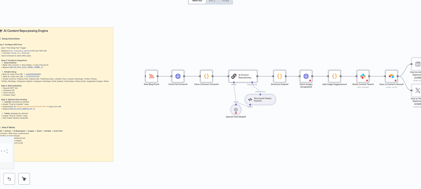Click the Structure Output4 code node

(x=279, y=76)
